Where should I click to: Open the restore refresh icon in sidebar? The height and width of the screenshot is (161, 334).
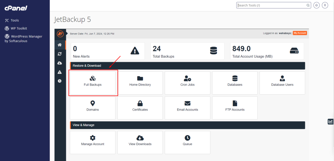pos(59,54)
